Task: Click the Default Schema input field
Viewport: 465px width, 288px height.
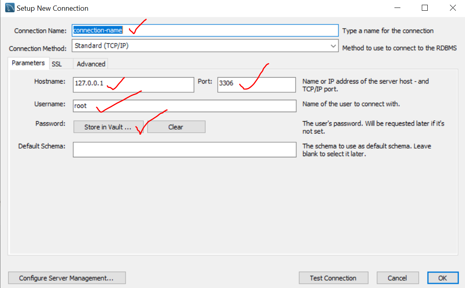Action: point(184,149)
